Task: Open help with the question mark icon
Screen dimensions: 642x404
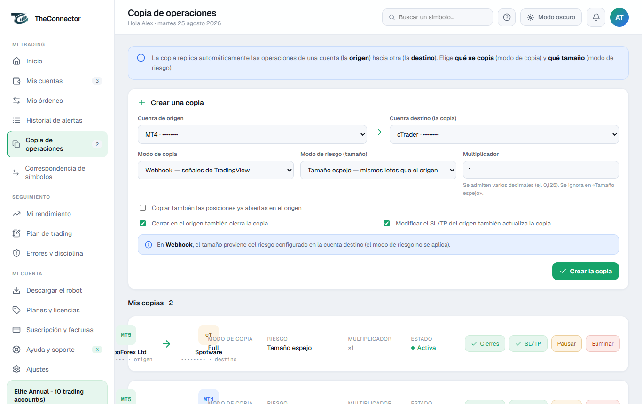Action: (x=507, y=17)
